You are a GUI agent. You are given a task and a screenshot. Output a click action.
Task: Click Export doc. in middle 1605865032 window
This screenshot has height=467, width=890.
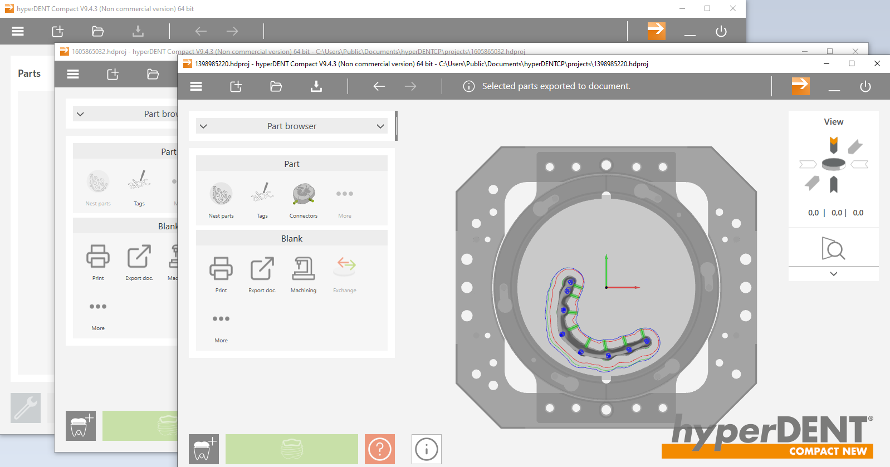pos(139,262)
